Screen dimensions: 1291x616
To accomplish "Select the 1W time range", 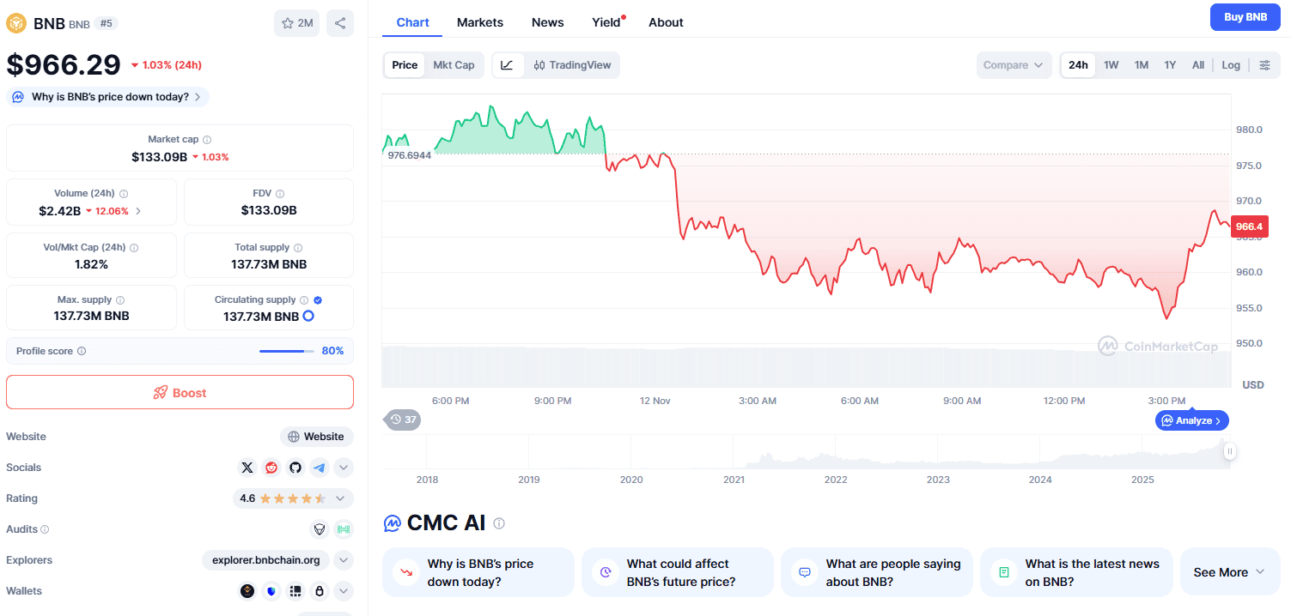I will point(1111,65).
